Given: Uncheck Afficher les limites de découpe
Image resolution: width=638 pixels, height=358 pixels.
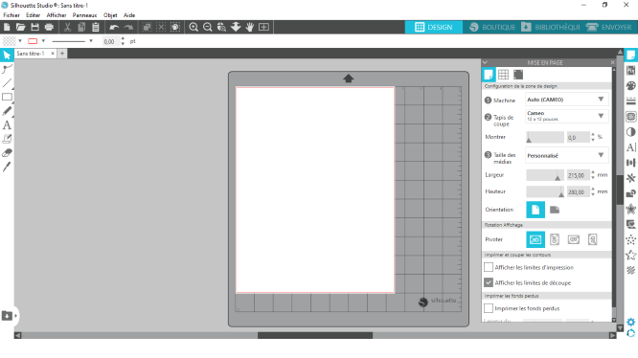Looking at the screenshot, I should (489, 282).
